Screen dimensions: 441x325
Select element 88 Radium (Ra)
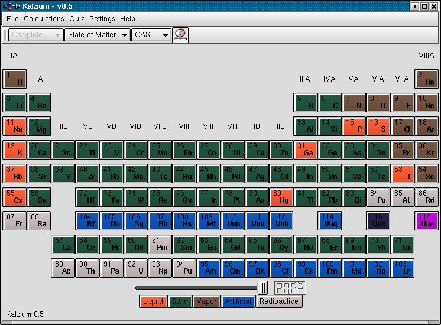[39, 220]
